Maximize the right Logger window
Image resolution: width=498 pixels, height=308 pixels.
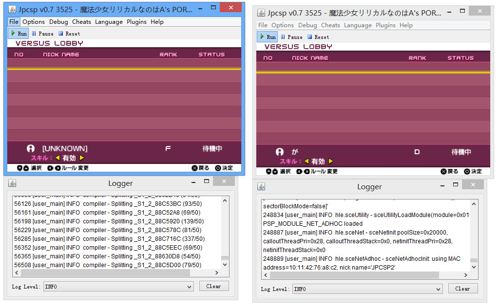click(456, 184)
